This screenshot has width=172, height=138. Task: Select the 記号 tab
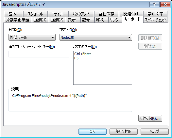pos(87,20)
